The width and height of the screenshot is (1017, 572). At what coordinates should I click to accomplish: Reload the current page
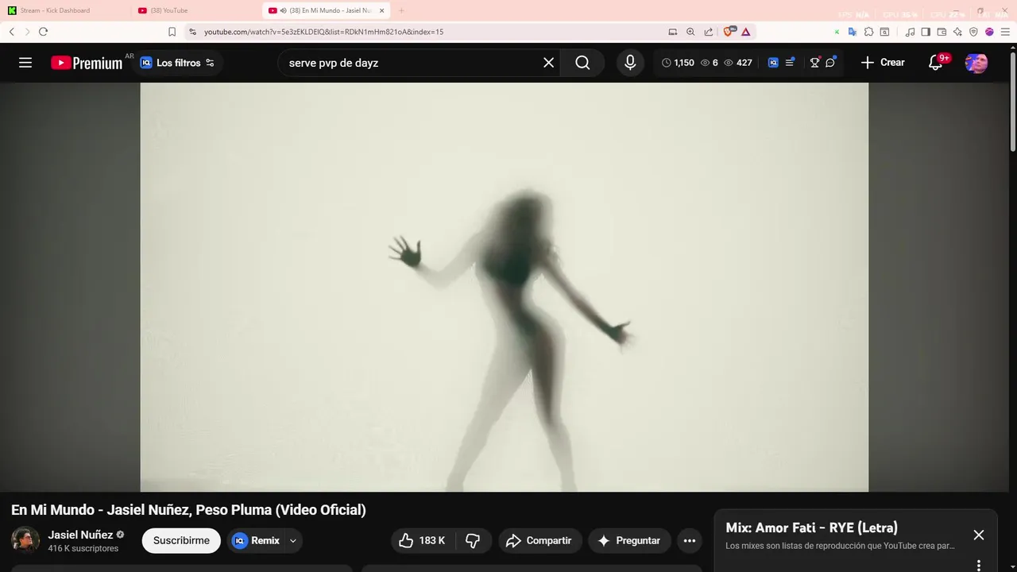(x=43, y=32)
